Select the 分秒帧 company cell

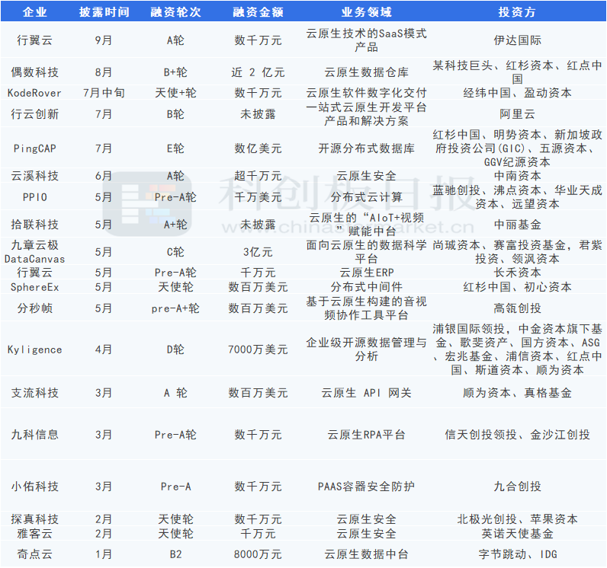(35, 308)
